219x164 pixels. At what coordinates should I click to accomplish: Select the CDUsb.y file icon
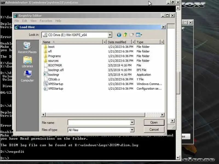(x=46, y=79)
